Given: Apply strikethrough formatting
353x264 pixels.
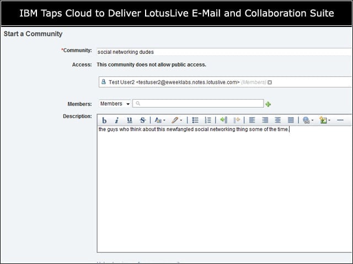Looking at the screenshot, I should [142, 120].
